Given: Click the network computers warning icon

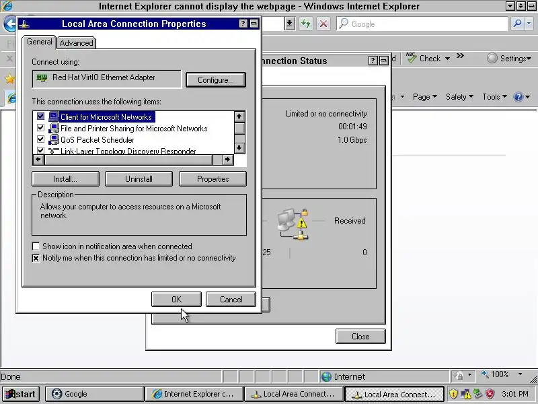Looking at the screenshot, I should (293, 224).
